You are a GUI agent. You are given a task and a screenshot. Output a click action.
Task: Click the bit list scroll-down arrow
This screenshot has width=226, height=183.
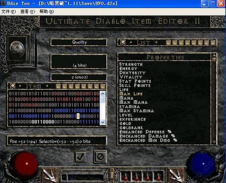(x=103, y=122)
